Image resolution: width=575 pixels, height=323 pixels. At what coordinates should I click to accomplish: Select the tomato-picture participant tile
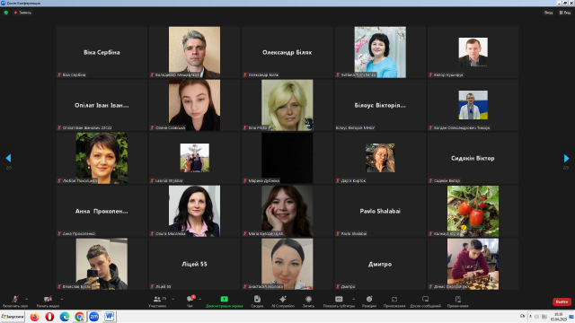473,211
